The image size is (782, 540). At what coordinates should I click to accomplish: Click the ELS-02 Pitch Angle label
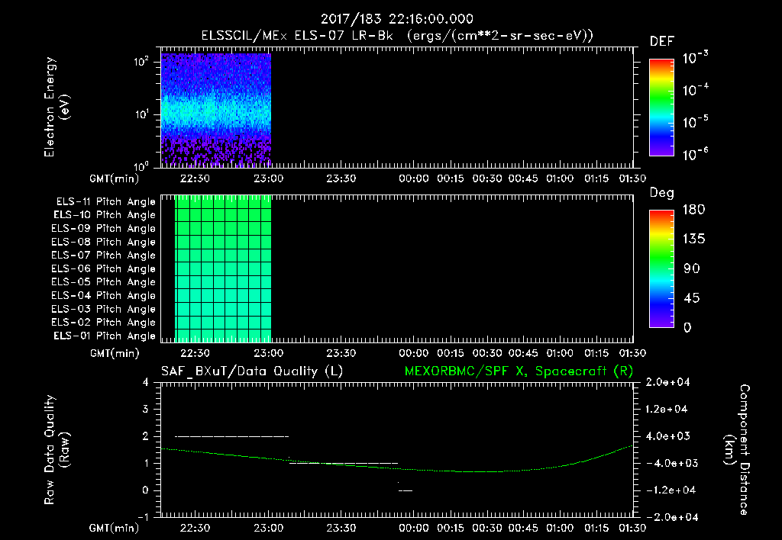point(104,323)
